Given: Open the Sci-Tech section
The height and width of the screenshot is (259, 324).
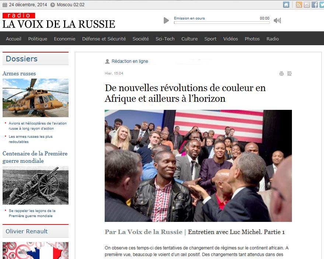Looking at the screenshot, I should pyautogui.click(x=165, y=39).
